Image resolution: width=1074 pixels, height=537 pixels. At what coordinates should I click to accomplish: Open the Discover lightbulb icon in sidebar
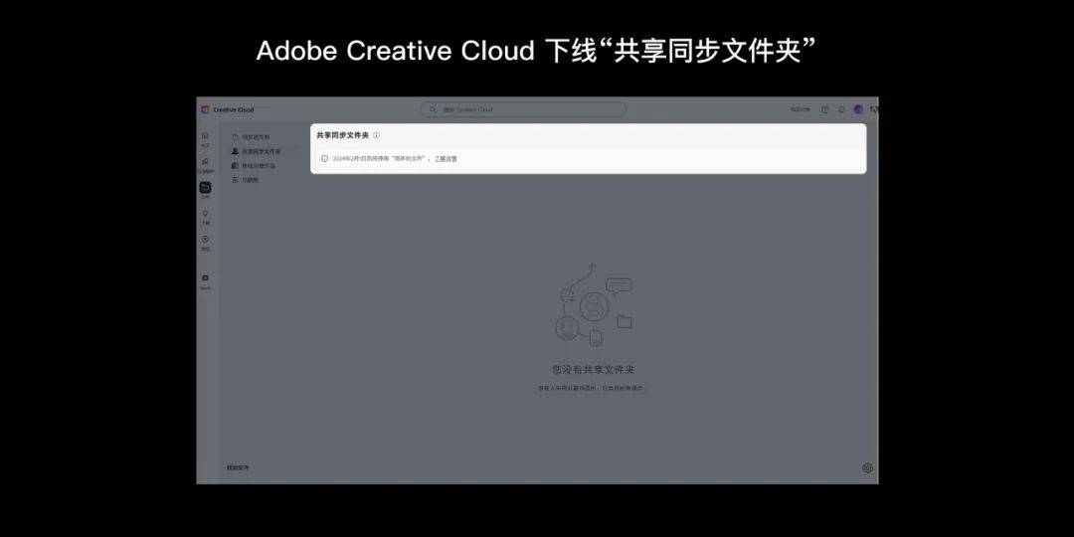click(x=205, y=213)
